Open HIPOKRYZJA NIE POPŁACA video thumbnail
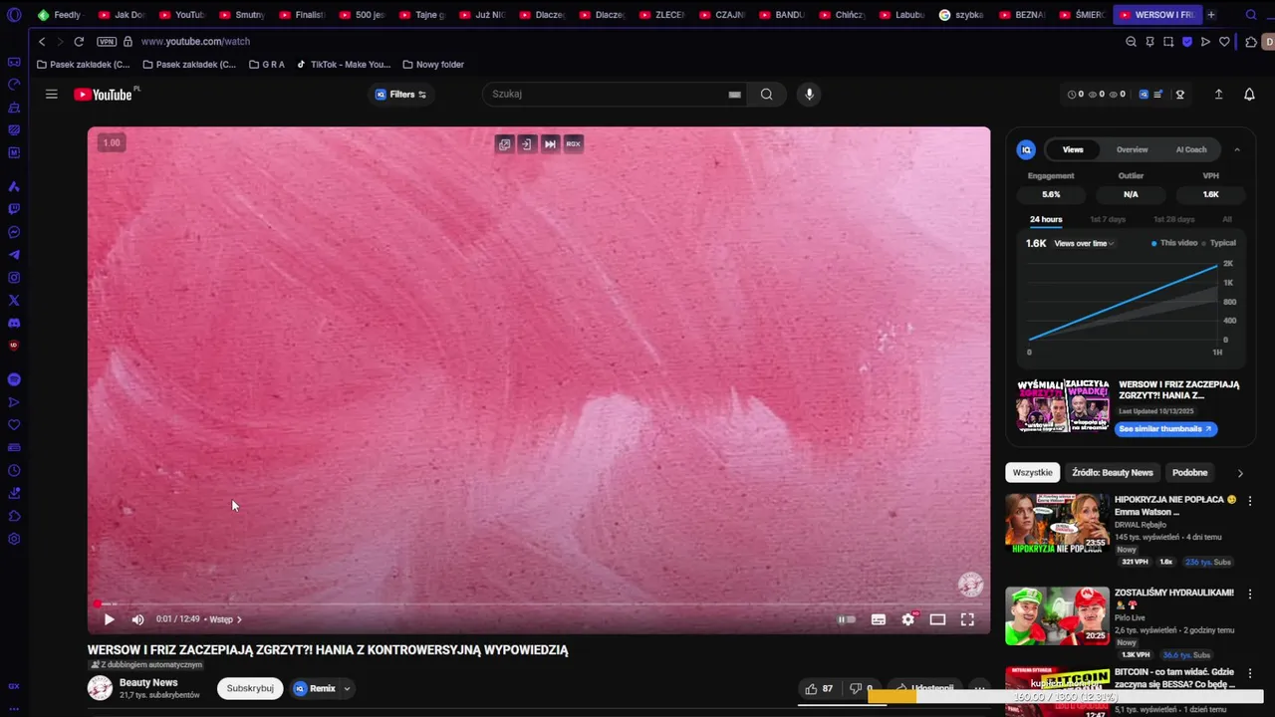 pyautogui.click(x=1057, y=523)
